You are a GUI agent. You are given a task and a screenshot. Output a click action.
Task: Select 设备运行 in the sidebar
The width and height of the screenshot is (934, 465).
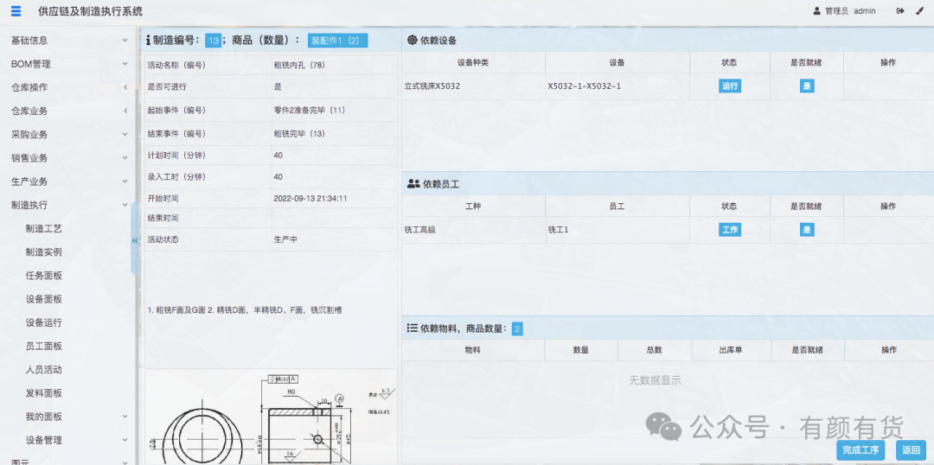tap(44, 322)
